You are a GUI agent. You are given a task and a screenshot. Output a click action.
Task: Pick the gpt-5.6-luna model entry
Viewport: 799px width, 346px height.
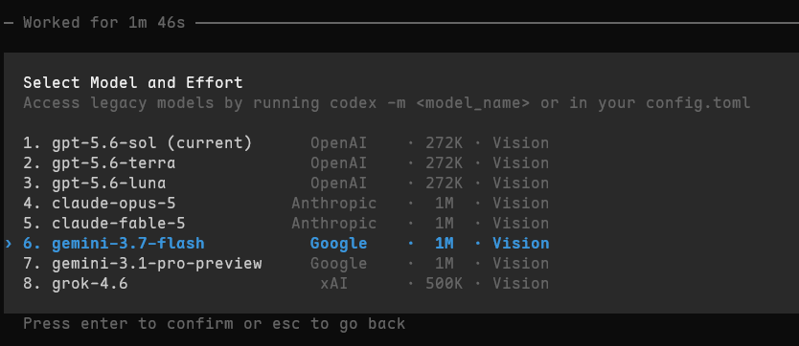[285, 183]
